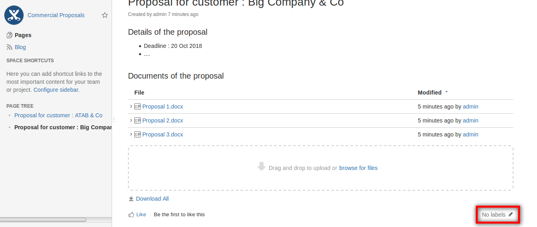Open the Configure sidebar link
This screenshot has height=227, width=537.
[x=56, y=90]
